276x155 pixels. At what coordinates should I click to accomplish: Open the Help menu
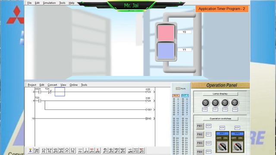(x=72, y=3)
